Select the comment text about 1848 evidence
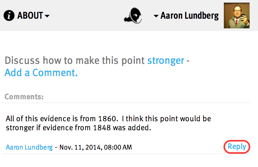 coord(108,123)
